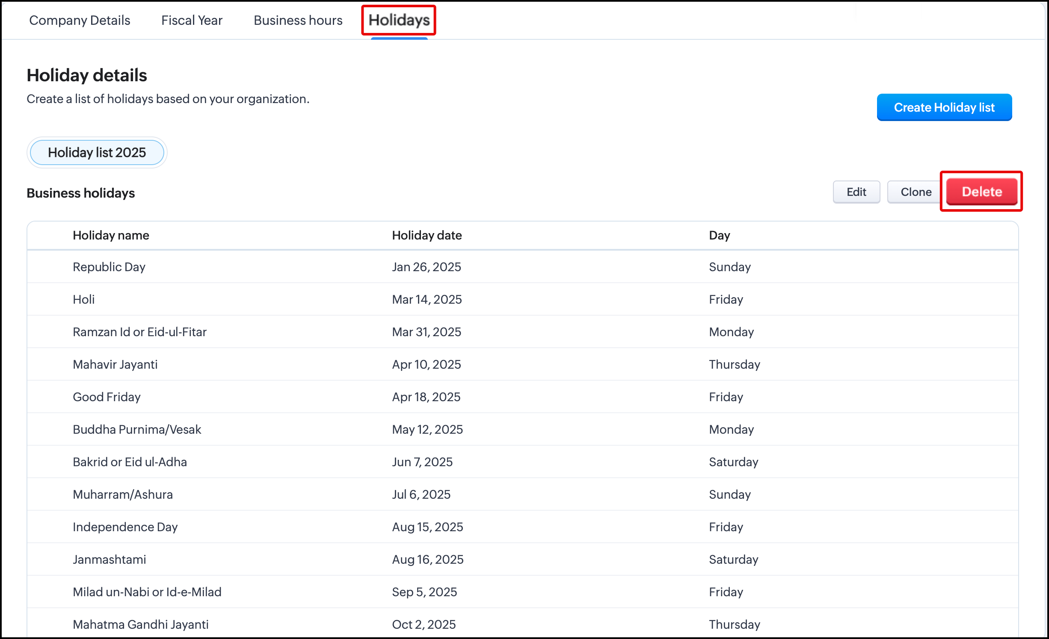1049x639 pixels.
Task: Select the Ramzan Id or Eid-ul-Fitar row
Action: tap(139, 332)
